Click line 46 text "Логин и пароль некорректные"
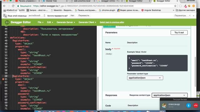This screenshot has height=112, width=200. click(x=59, y=35)
